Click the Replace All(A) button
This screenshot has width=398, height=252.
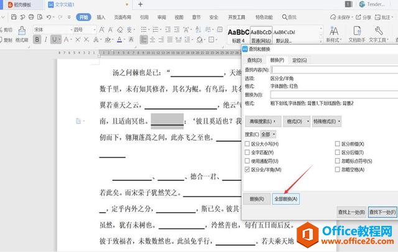[286, 198]
